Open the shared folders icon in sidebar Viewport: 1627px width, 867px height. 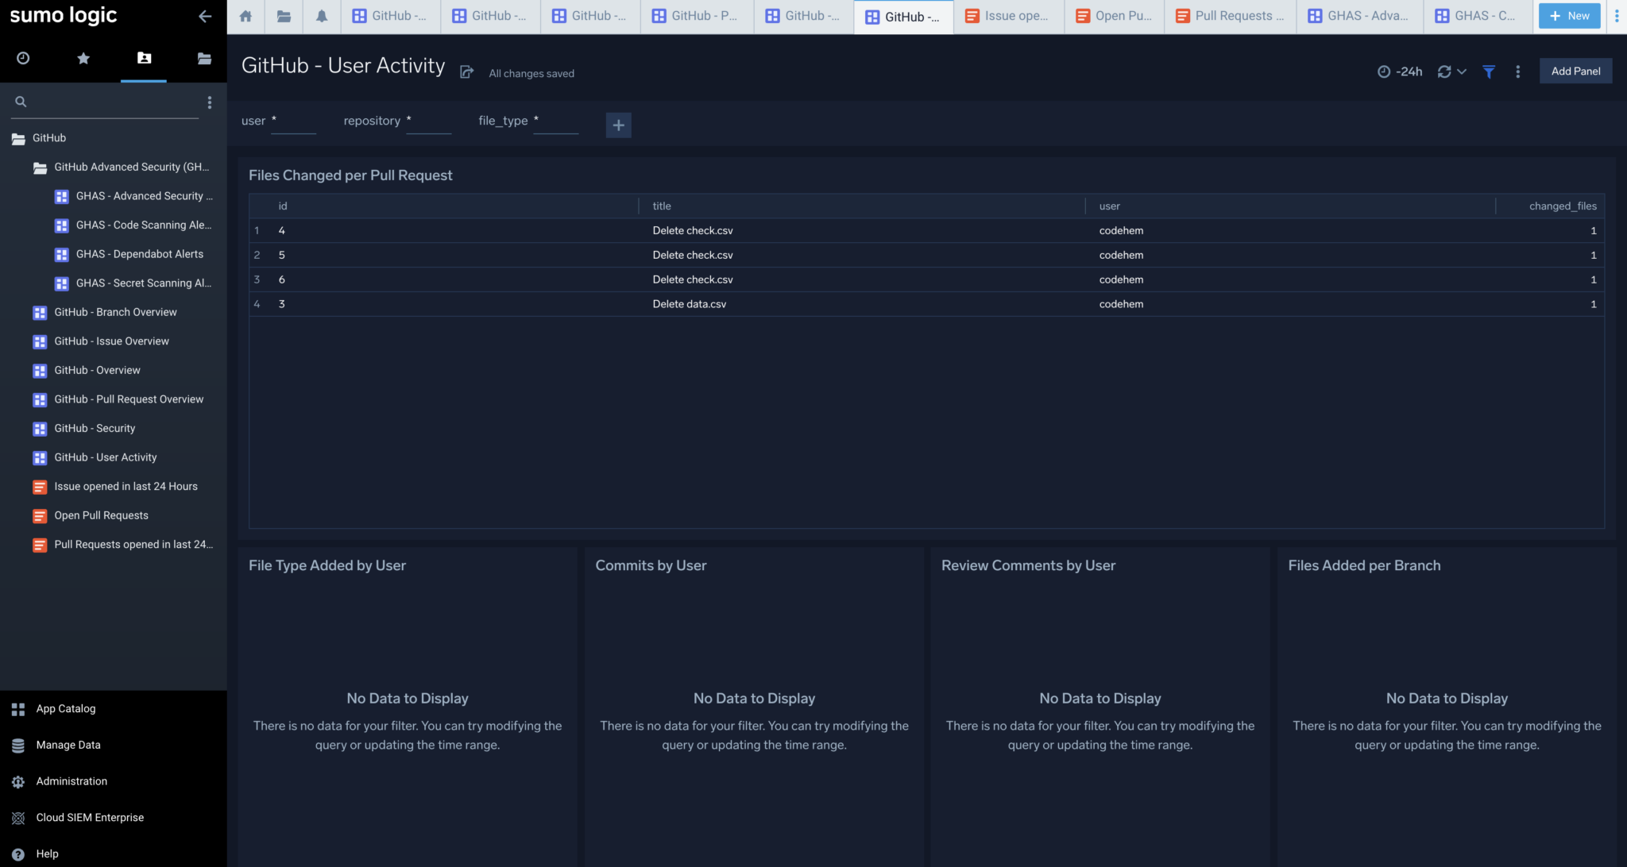pos(204,58)
